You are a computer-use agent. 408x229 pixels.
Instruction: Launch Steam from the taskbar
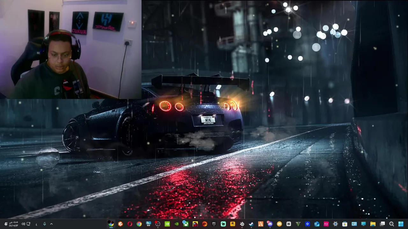pyautogui.click(x=251, y=224)
